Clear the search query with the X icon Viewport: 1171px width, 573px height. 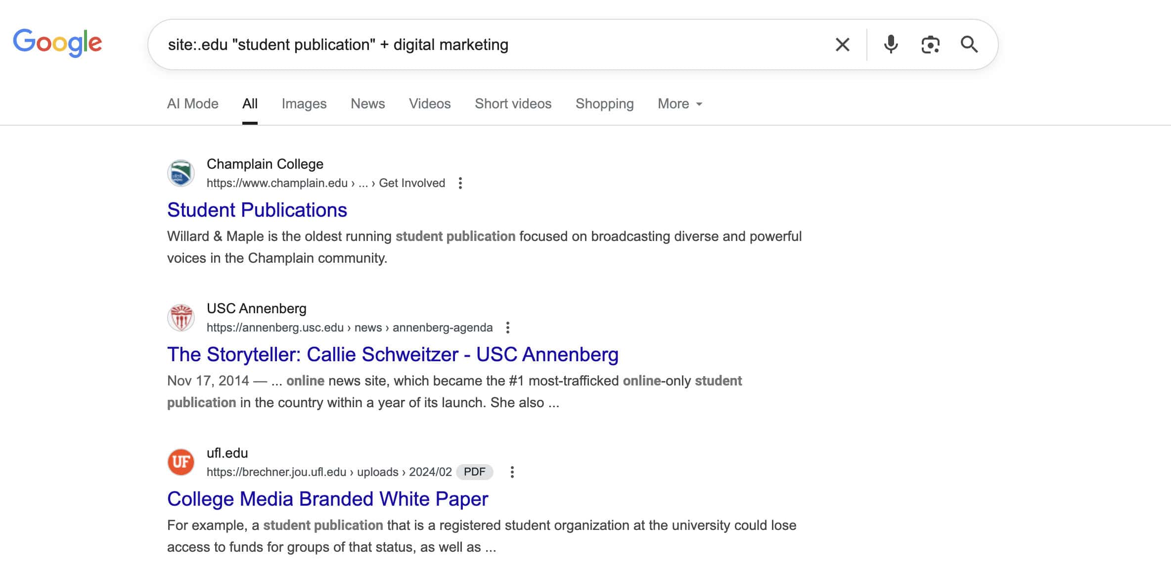842,45
